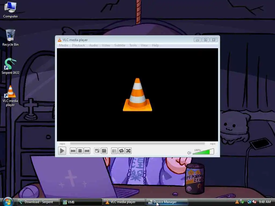Click VLC media player taskbar button
Screen dimensions: 275x206
point(124,202)
